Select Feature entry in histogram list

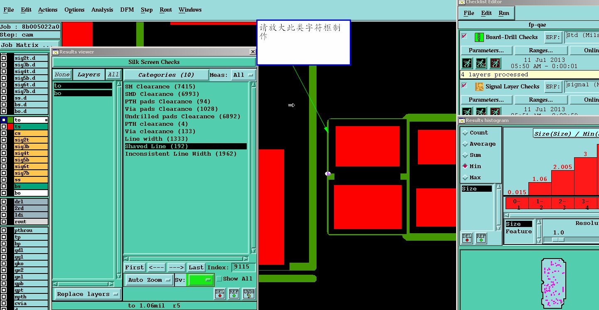click(519, 232)
